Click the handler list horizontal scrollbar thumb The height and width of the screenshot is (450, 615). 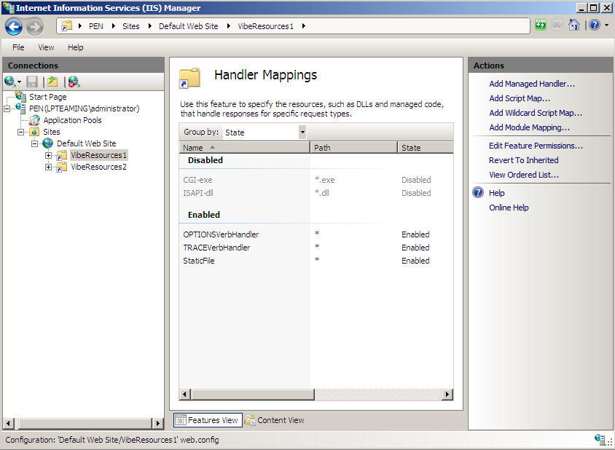coord(253,395)
